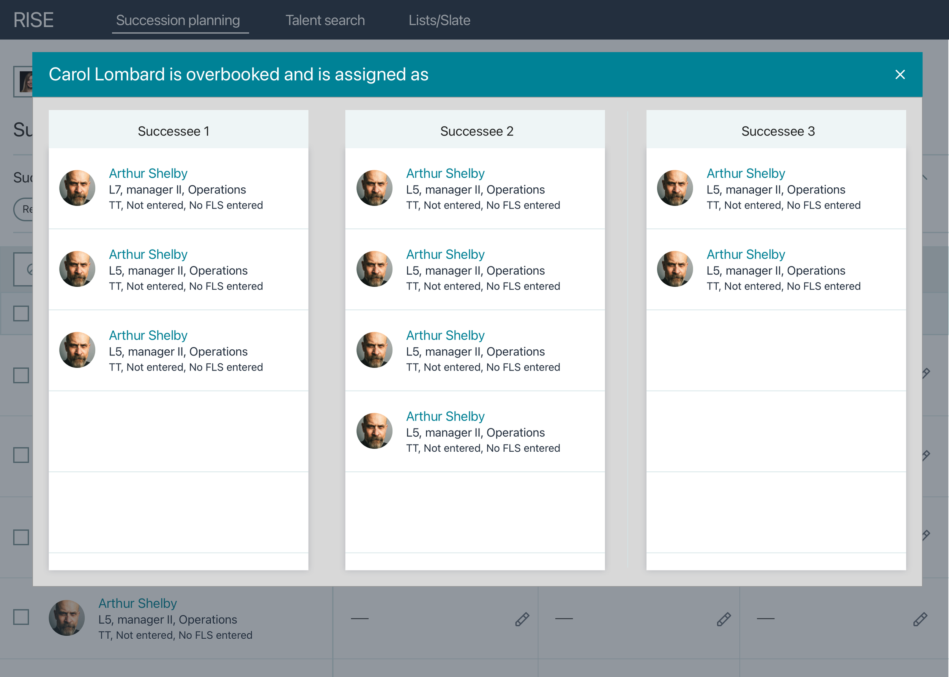Viewport: 949px width, 677px height.
Task: Click the first pencil edit icon in the bottom Arthur Shelby row
Action: click(x=522, y=619)
